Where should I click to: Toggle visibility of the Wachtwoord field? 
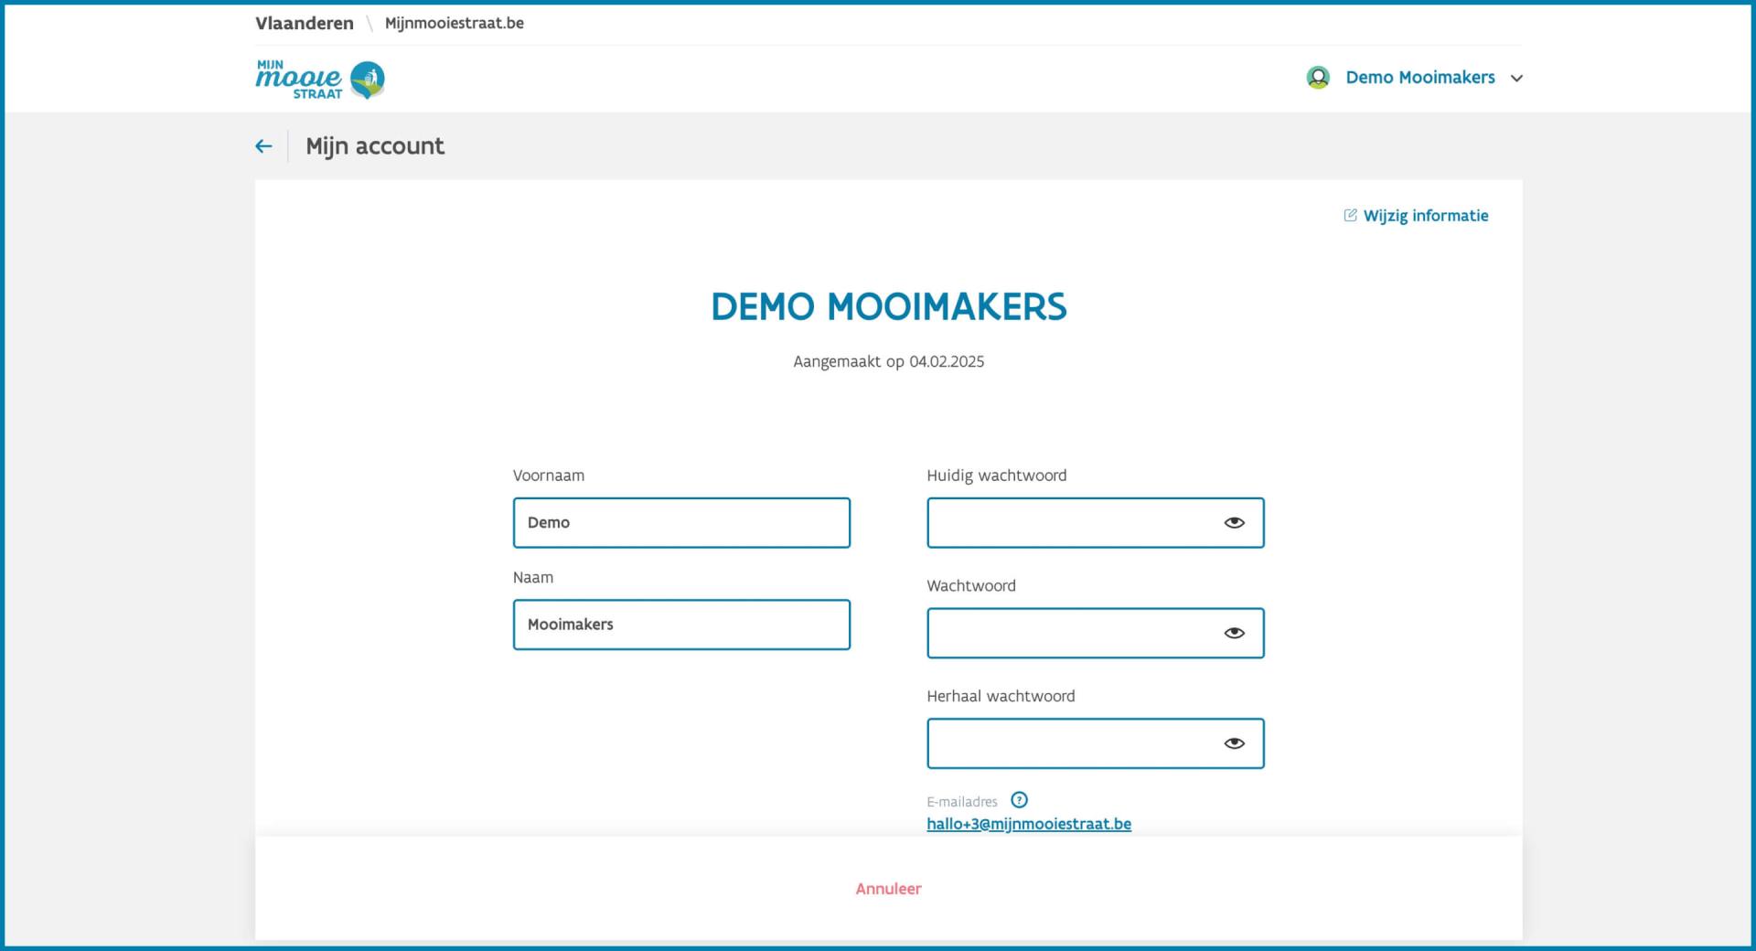point(1234,633)
